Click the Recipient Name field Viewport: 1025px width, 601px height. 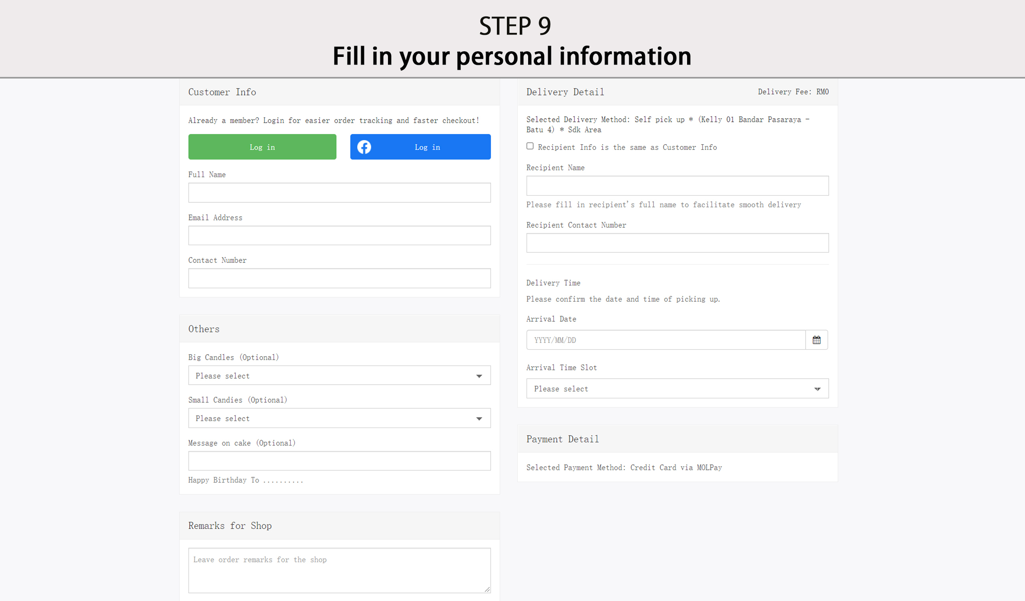coord(677,186)
